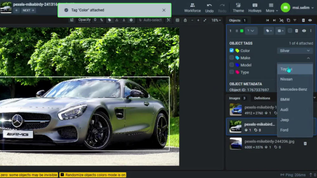Open the Theme switcher icon
The height and width of the screenshot is (178, 317).
238,5
